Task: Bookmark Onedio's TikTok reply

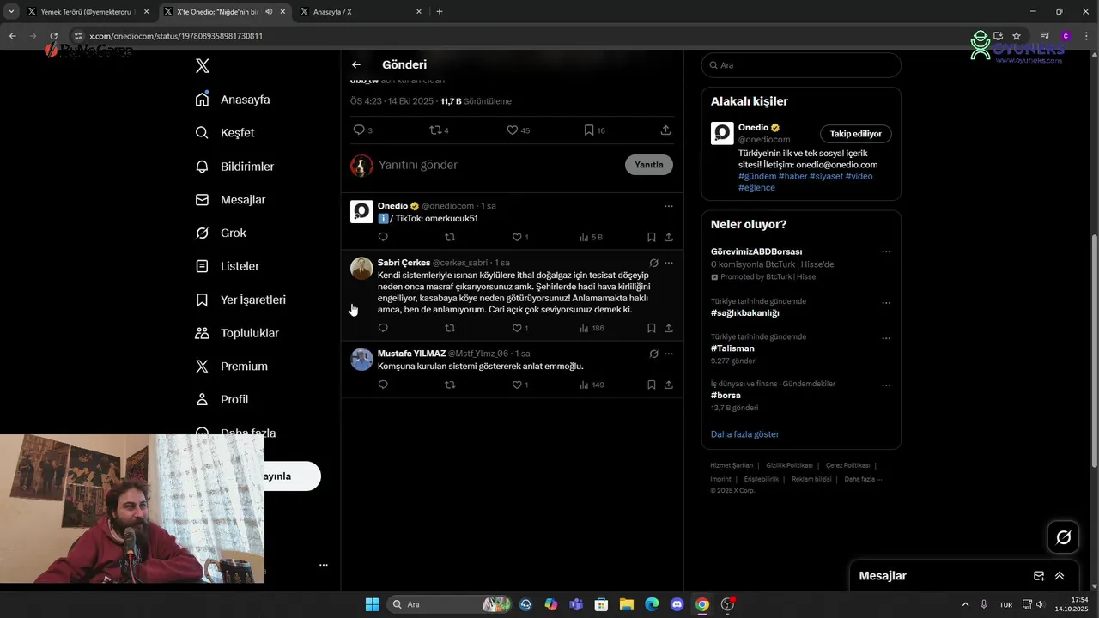Action: (x=652, y=237)
